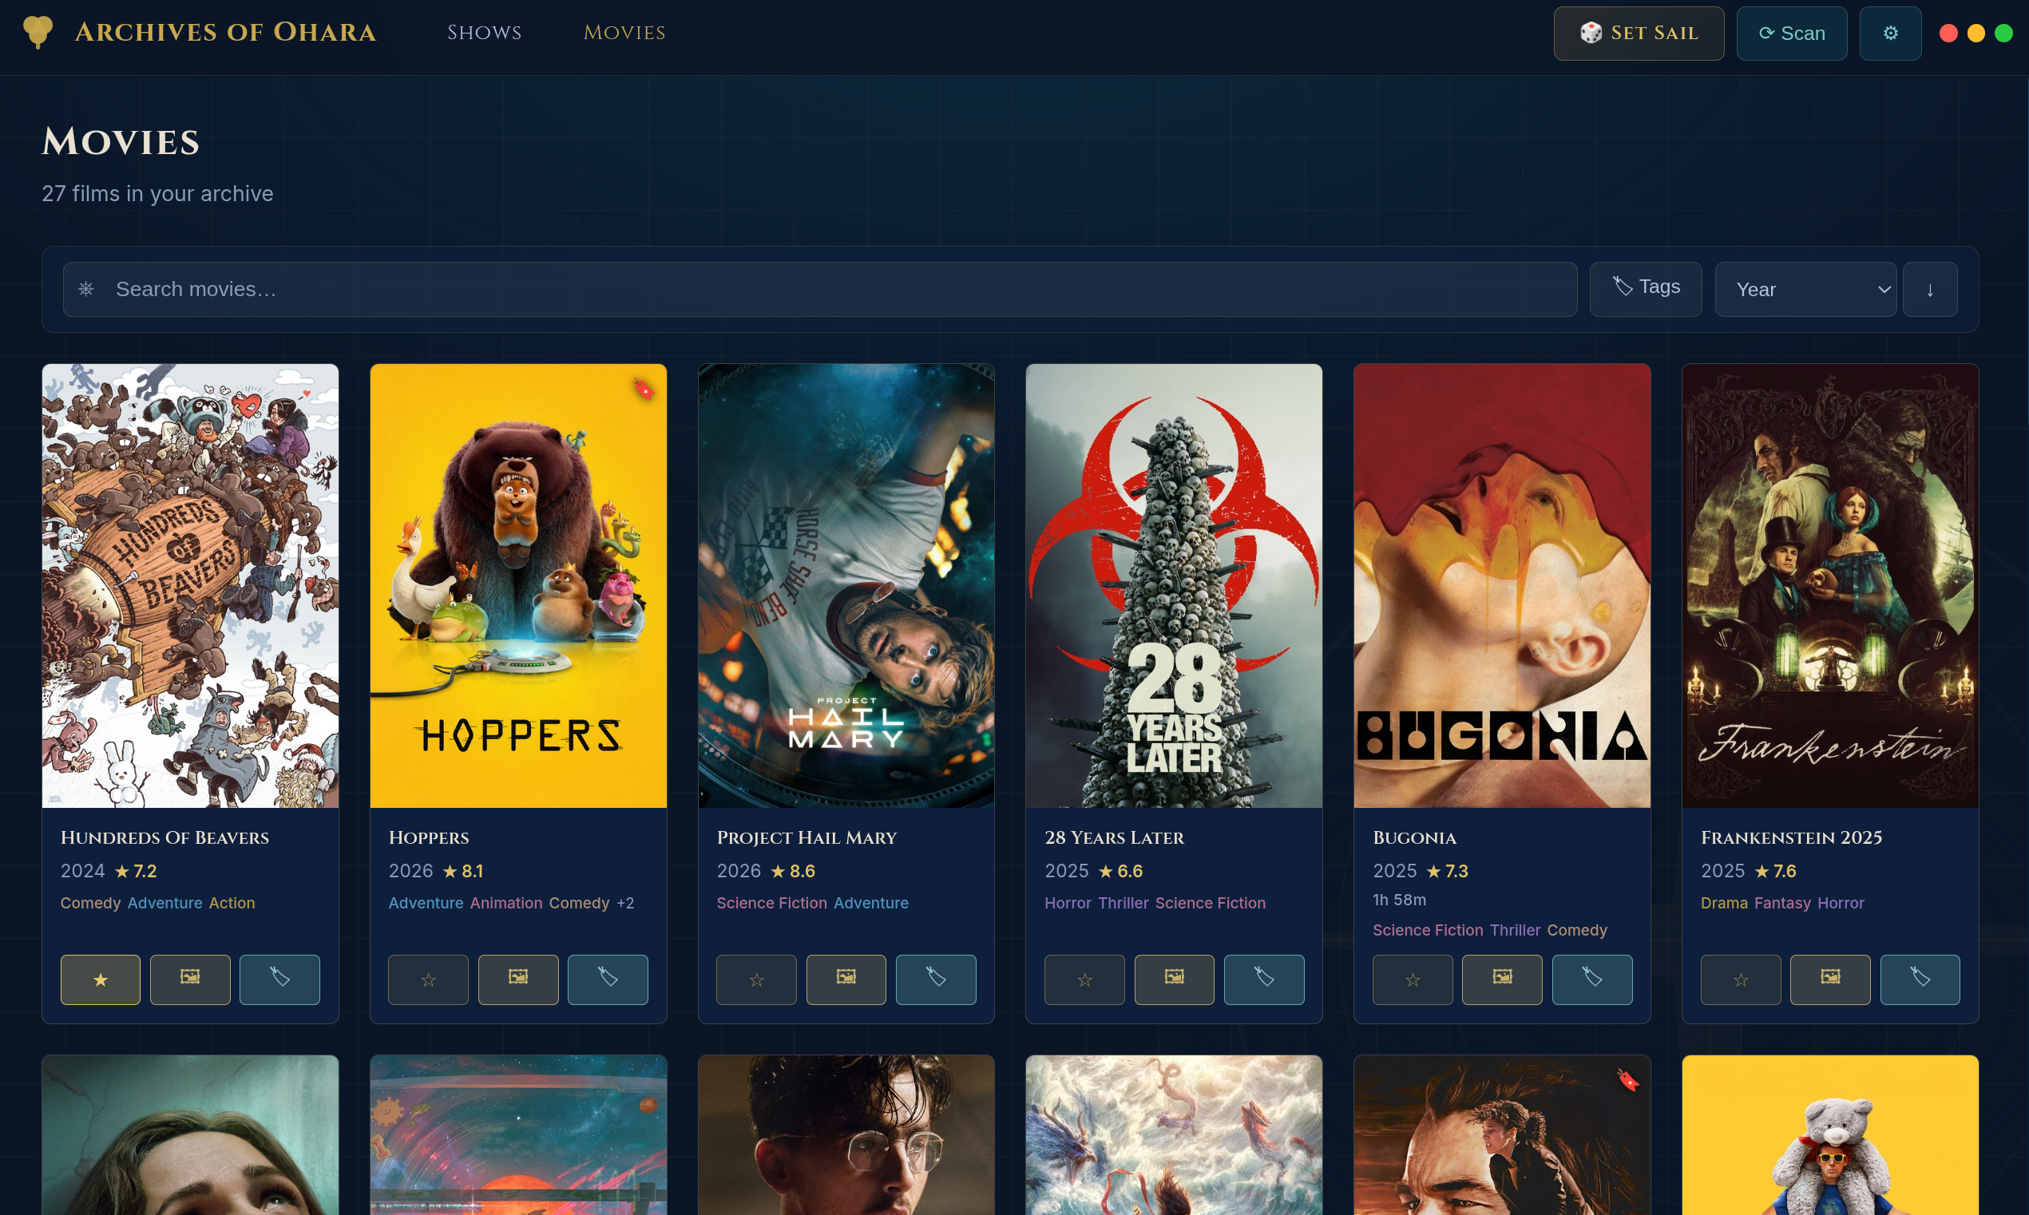2029x1215 pixels.
Task: Change poster image for Project Hail Mary
Action: tap(846, 980)
